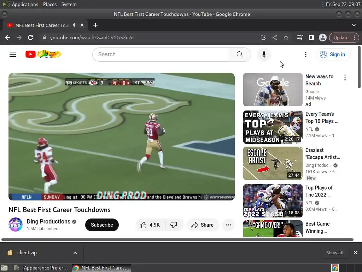Image resolution: width=362 pixels, height=272 pixels.
Task: Like the video with thumbs up
Action: (150, 225)
